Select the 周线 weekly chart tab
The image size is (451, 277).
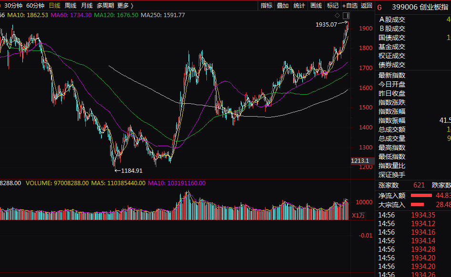click(71, 5)
